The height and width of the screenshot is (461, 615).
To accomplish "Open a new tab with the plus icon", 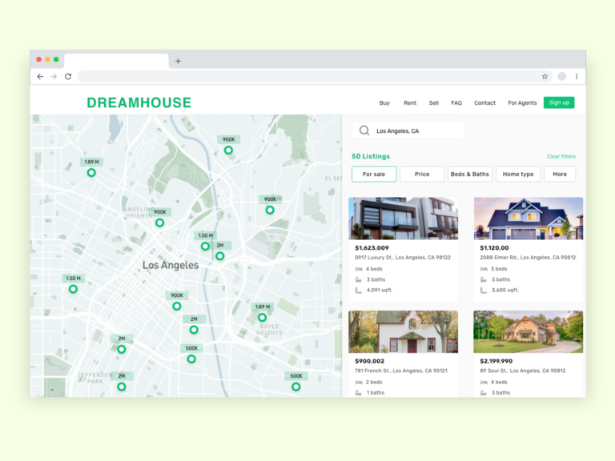I will coord(178,61).
